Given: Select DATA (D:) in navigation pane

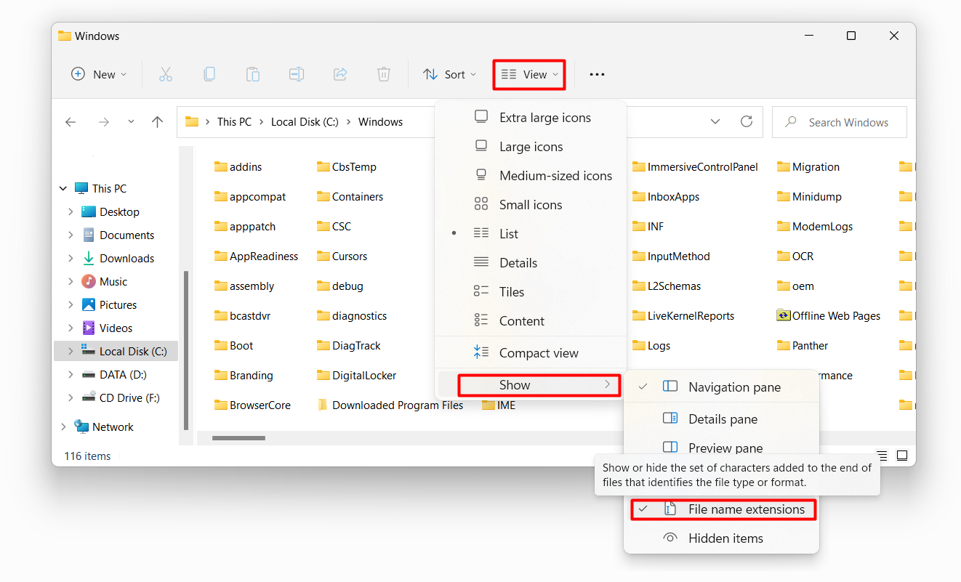Looking at the screenshot, I should 116,374.
